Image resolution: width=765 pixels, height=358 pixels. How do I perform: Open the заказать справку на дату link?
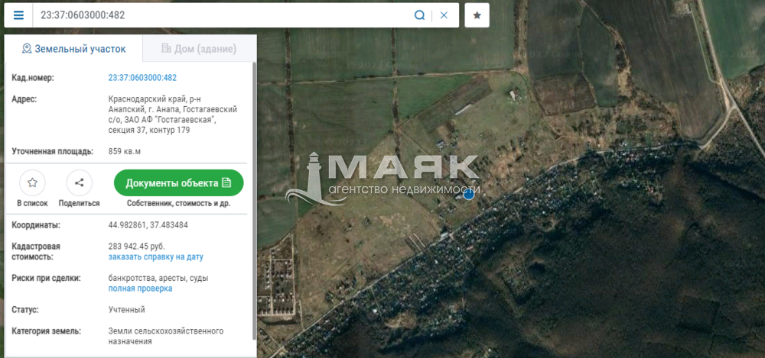click(x=156, y=257)
